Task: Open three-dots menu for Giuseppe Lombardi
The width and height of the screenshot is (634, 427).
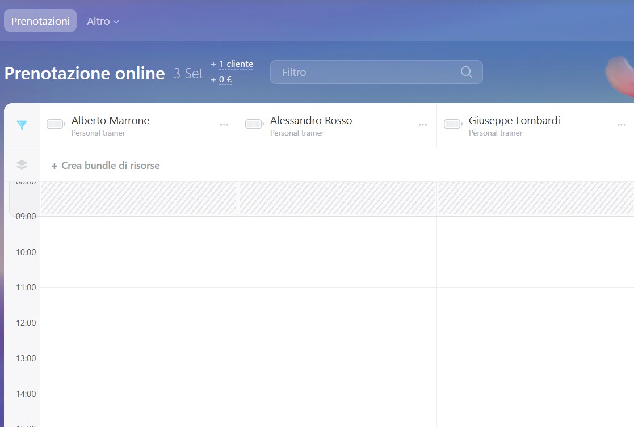Action: click(x=622, y=125)
